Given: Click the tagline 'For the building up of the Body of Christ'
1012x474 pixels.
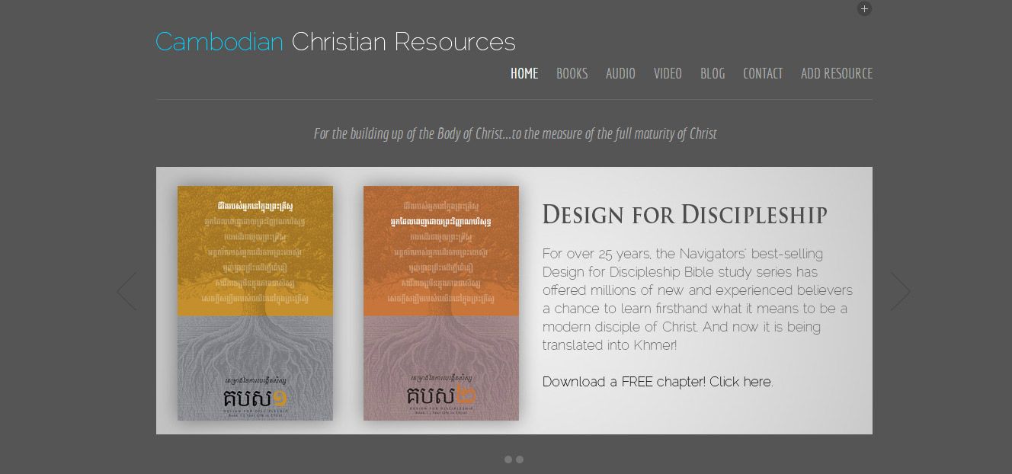Looking at the screenshot, I should 515,133.
